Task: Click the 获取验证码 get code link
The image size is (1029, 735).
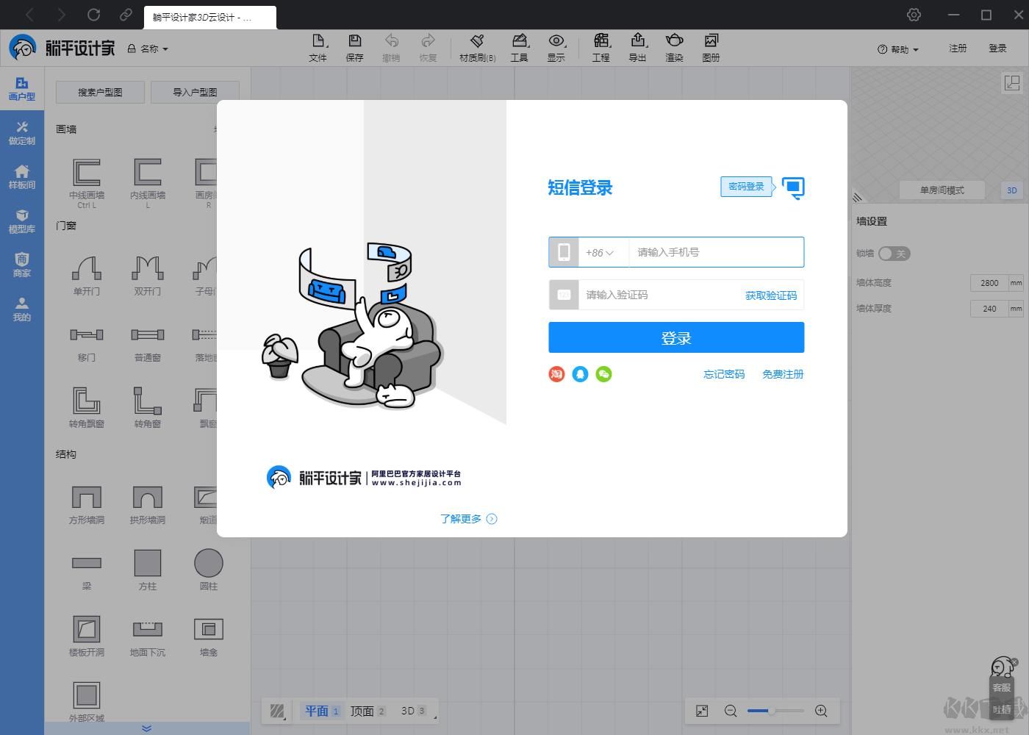Action: (770, 295)
